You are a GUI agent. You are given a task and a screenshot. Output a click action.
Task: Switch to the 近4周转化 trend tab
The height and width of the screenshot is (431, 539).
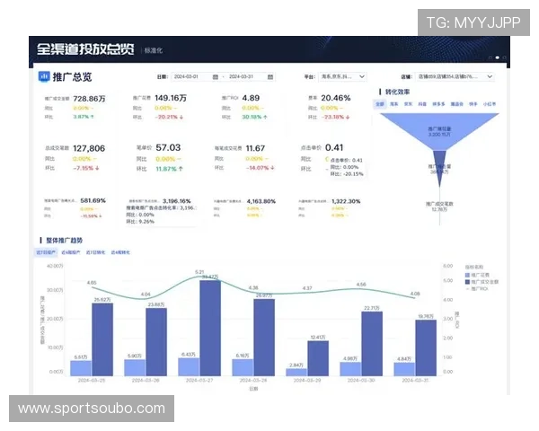click(120, 252)
